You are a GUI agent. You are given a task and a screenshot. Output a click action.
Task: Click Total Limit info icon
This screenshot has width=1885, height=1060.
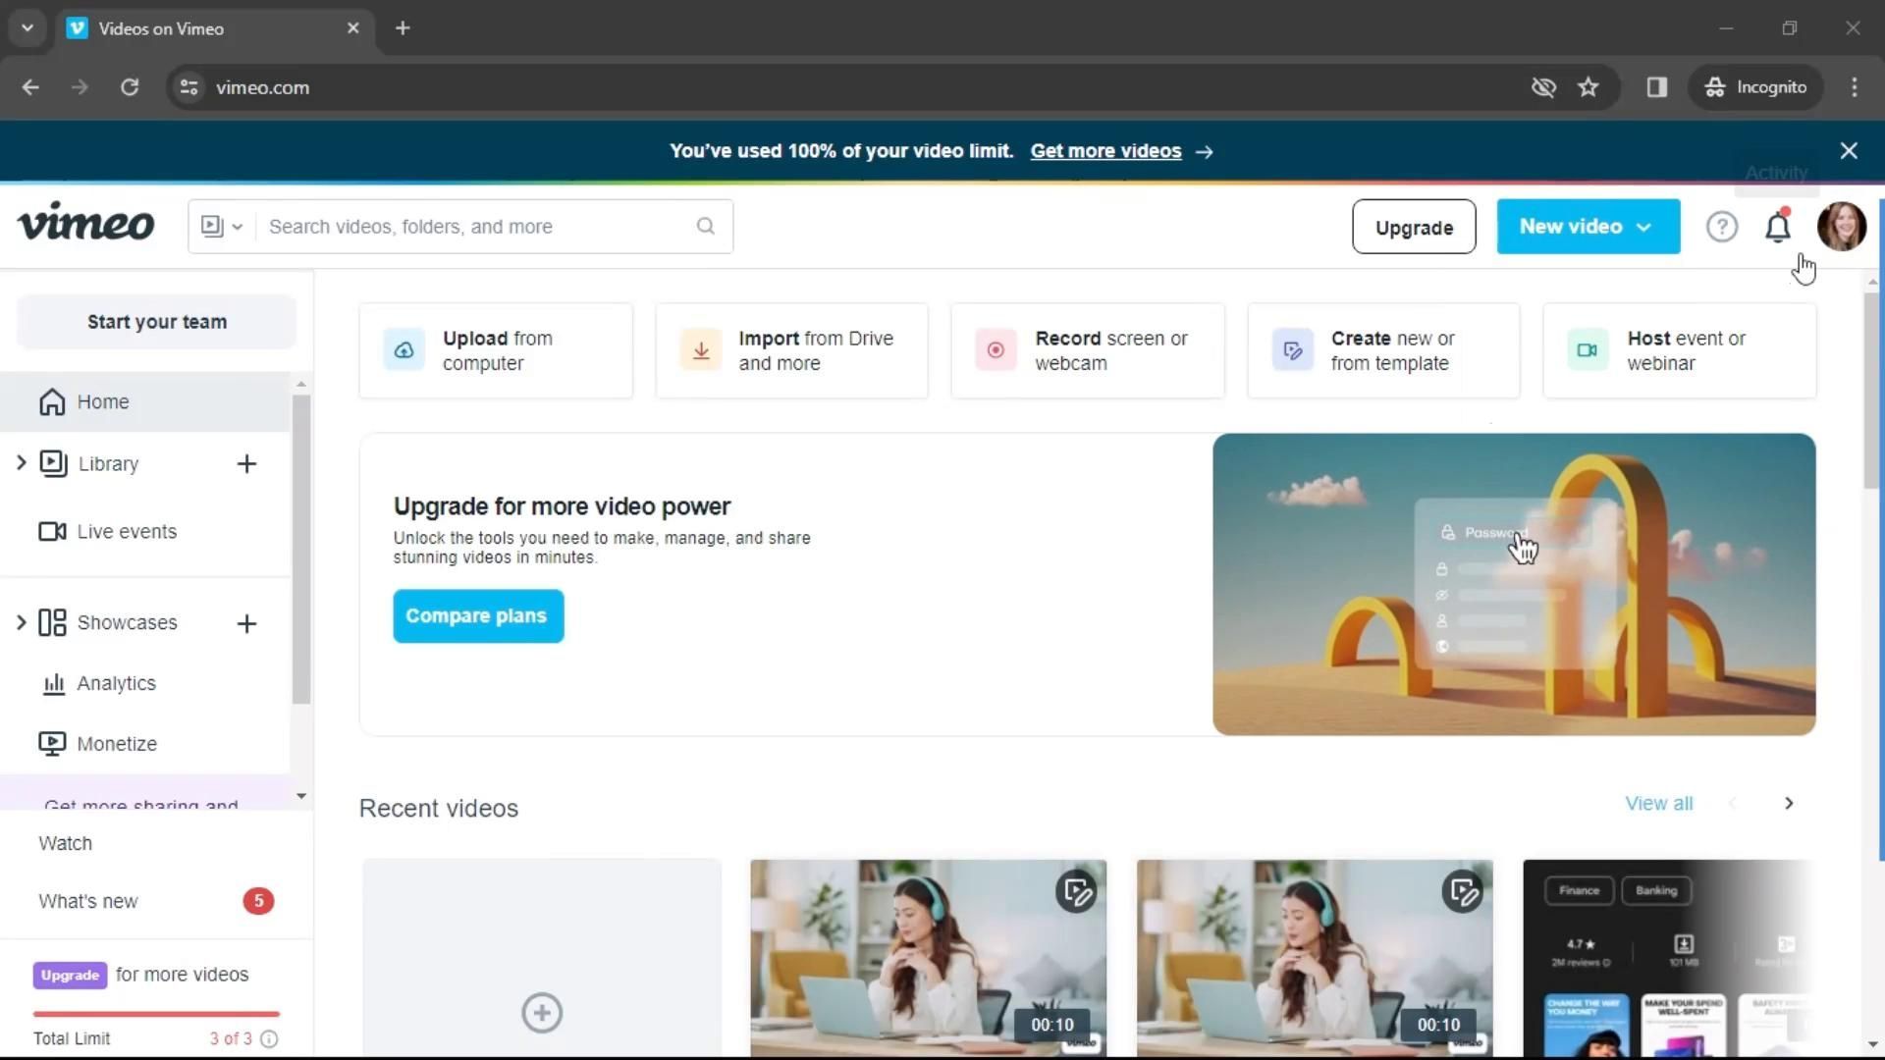[x=269, y=1038]
